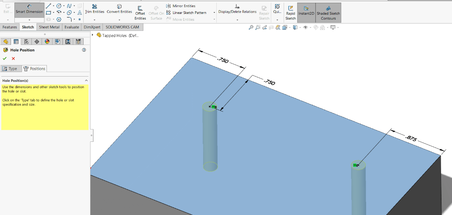
Task: Open the FeatureManager Design Tree tab
Action: pyautogui.click(x=6, y=41)
